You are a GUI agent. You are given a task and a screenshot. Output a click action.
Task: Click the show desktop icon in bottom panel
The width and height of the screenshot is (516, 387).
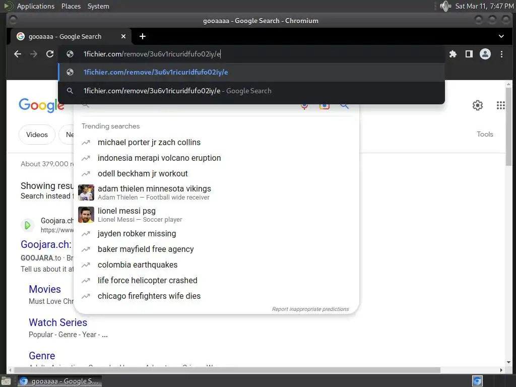[x=6, y=381]
